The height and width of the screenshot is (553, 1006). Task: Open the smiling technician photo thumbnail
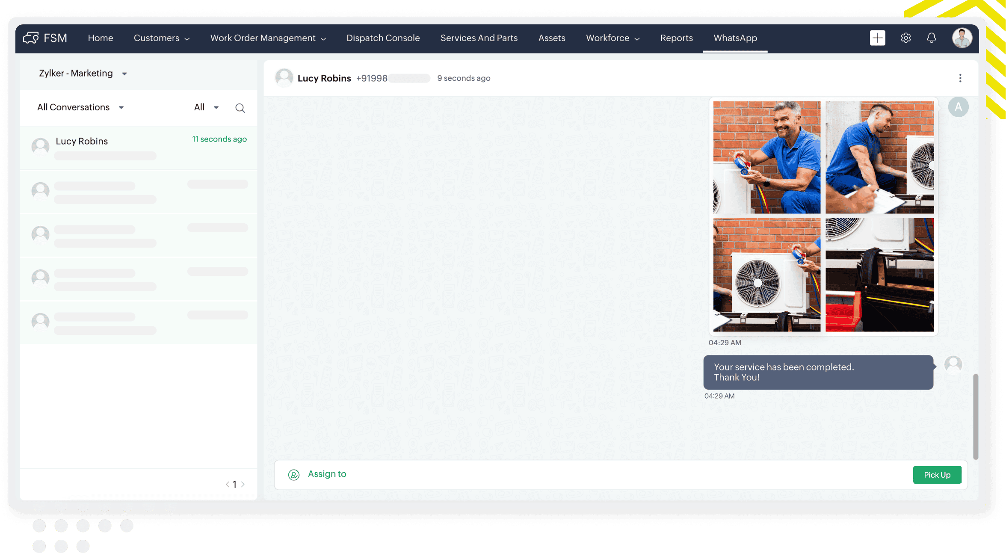(766, 157)
